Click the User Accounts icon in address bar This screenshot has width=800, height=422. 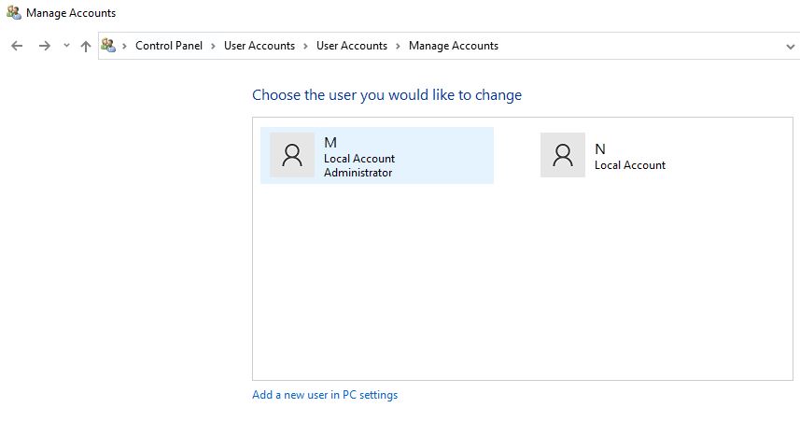point(108,46)
